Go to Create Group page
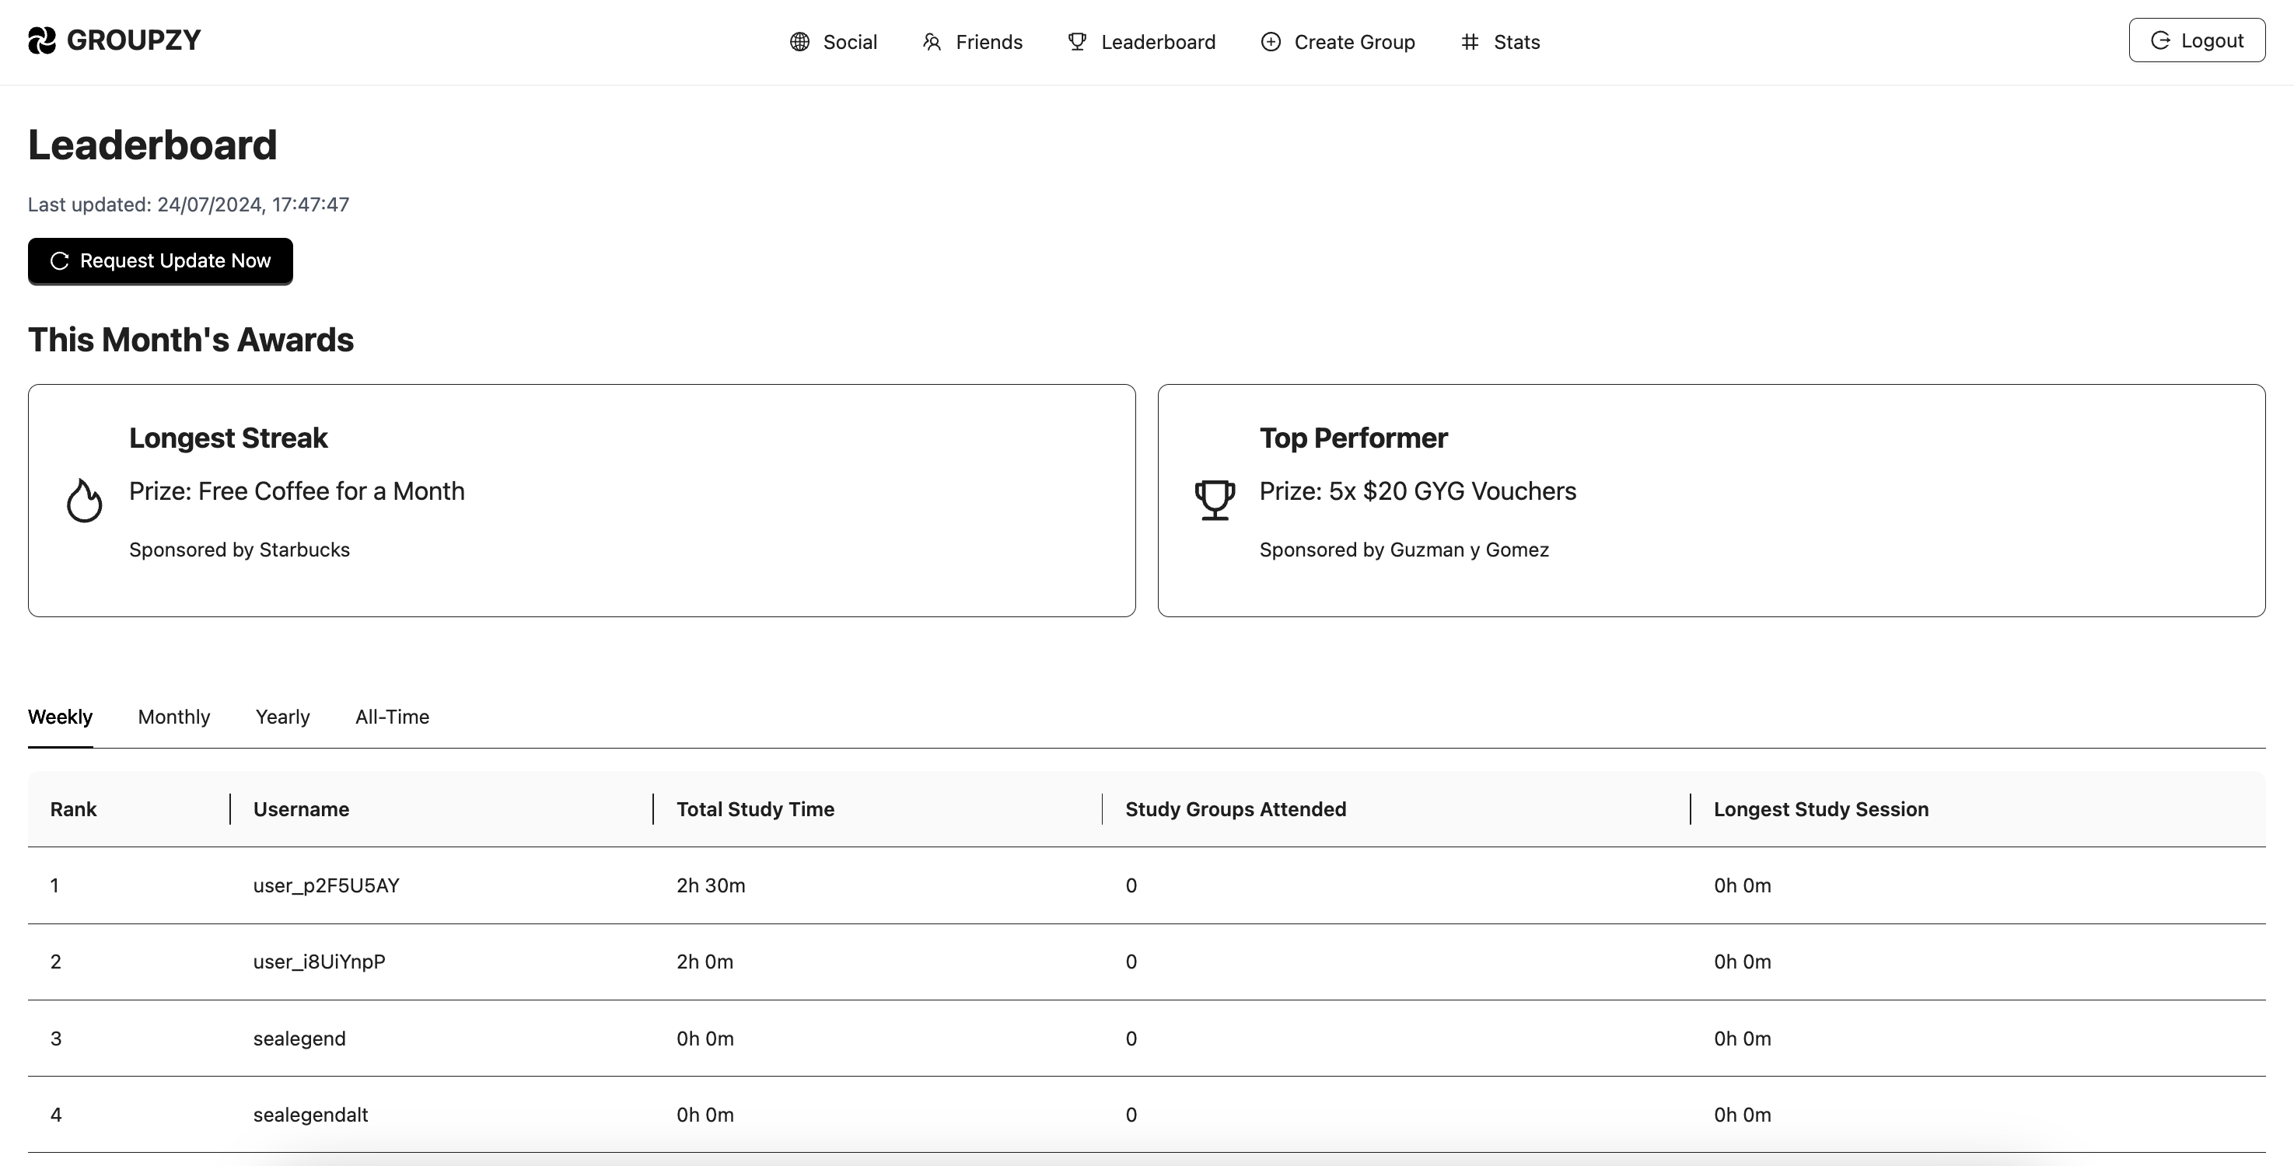Viewport: 2294px width, 1166px height. click(1354, 42)
